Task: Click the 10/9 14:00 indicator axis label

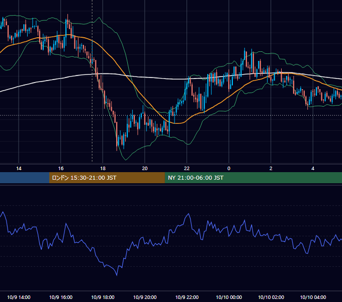Action: (x=19, y=297)
